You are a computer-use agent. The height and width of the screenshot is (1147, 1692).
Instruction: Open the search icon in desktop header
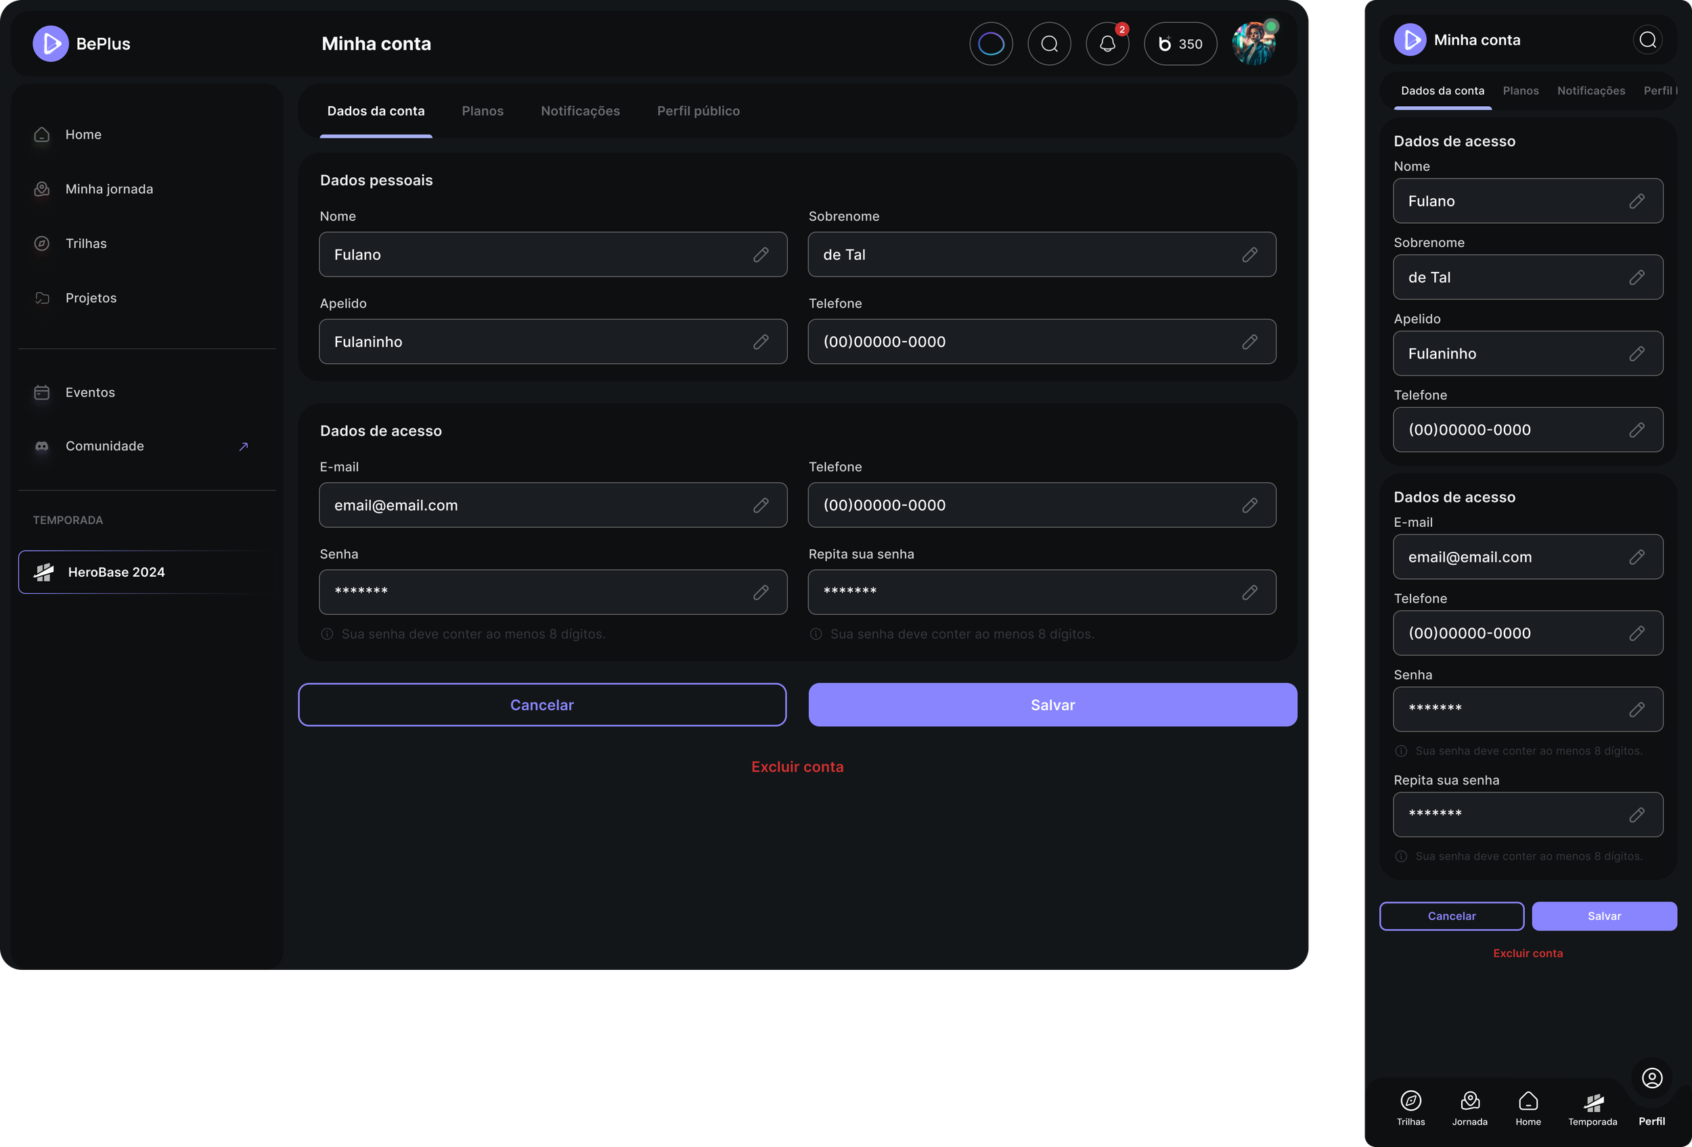click(1049, 44)
